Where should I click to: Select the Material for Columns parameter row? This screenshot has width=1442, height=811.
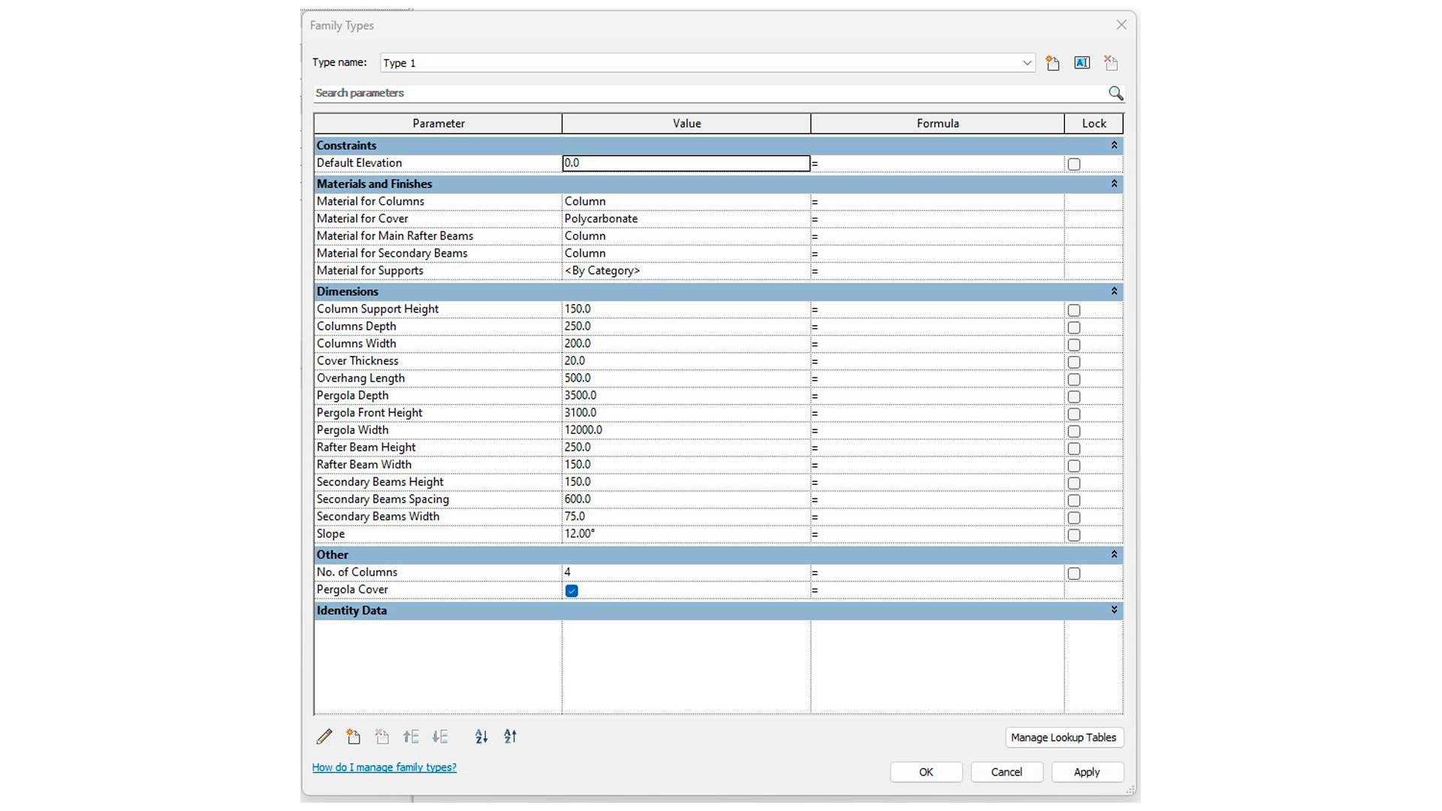718,201
